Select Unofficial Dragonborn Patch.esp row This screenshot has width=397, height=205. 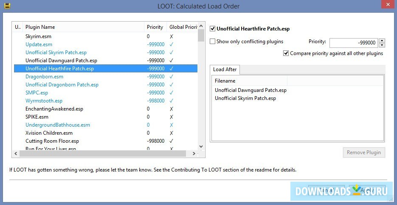coord(106,85)
